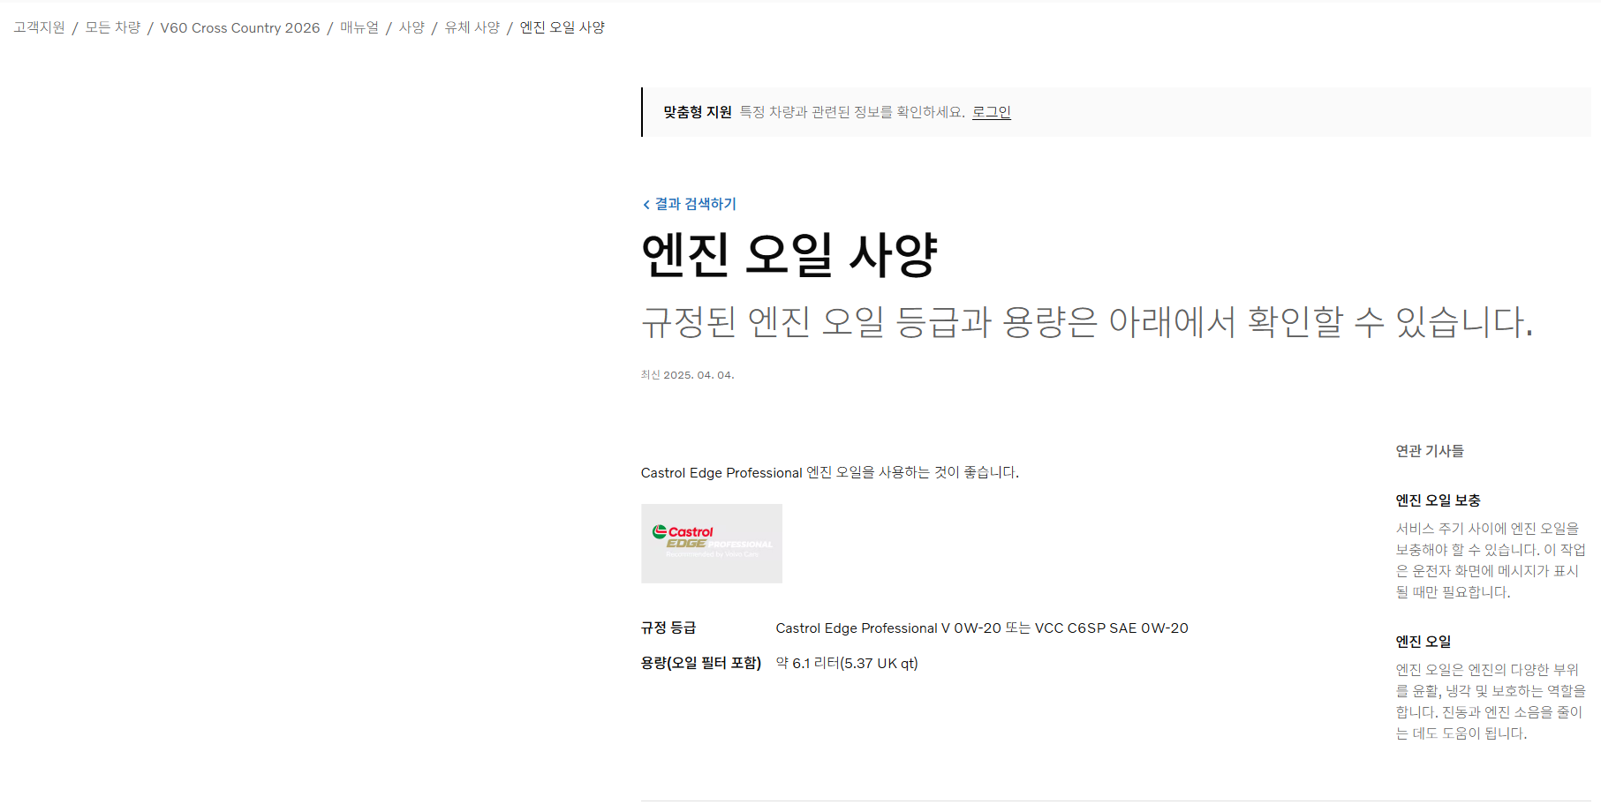Click the back chevron beside 결과 검색하기
This screenshot has height=812, width=1601.
[646, 204]
